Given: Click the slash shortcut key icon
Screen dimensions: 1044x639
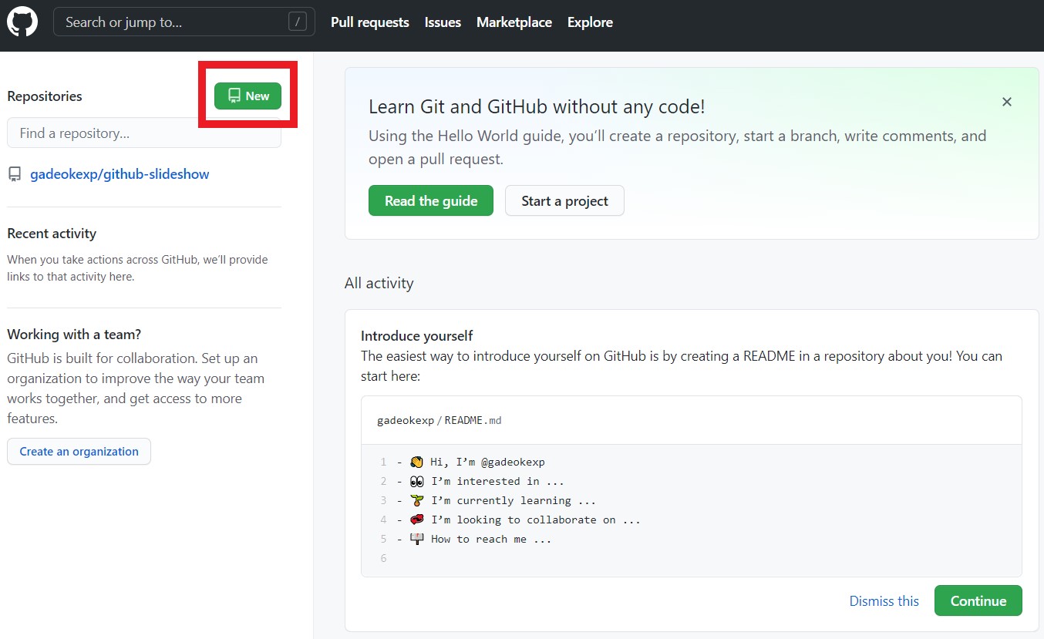Looking at the screenshot, I should pyautogui.click(x=297, y=22).
